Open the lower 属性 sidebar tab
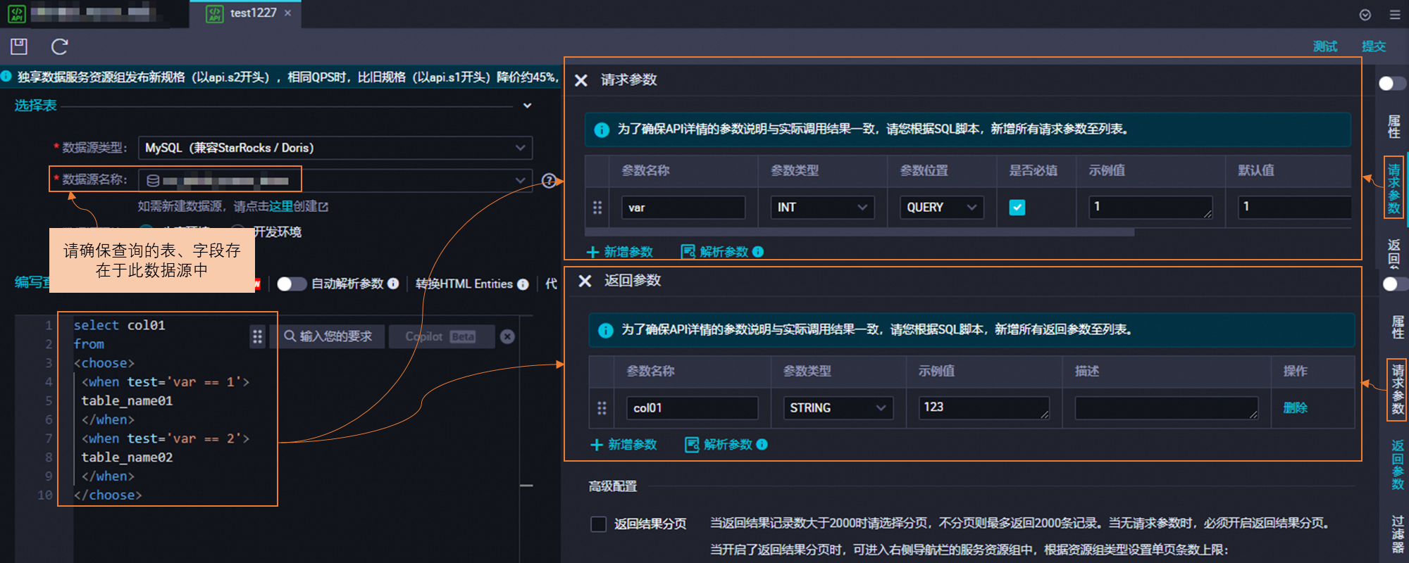This screenshot has height=563, width=1409. (1398, 327)
